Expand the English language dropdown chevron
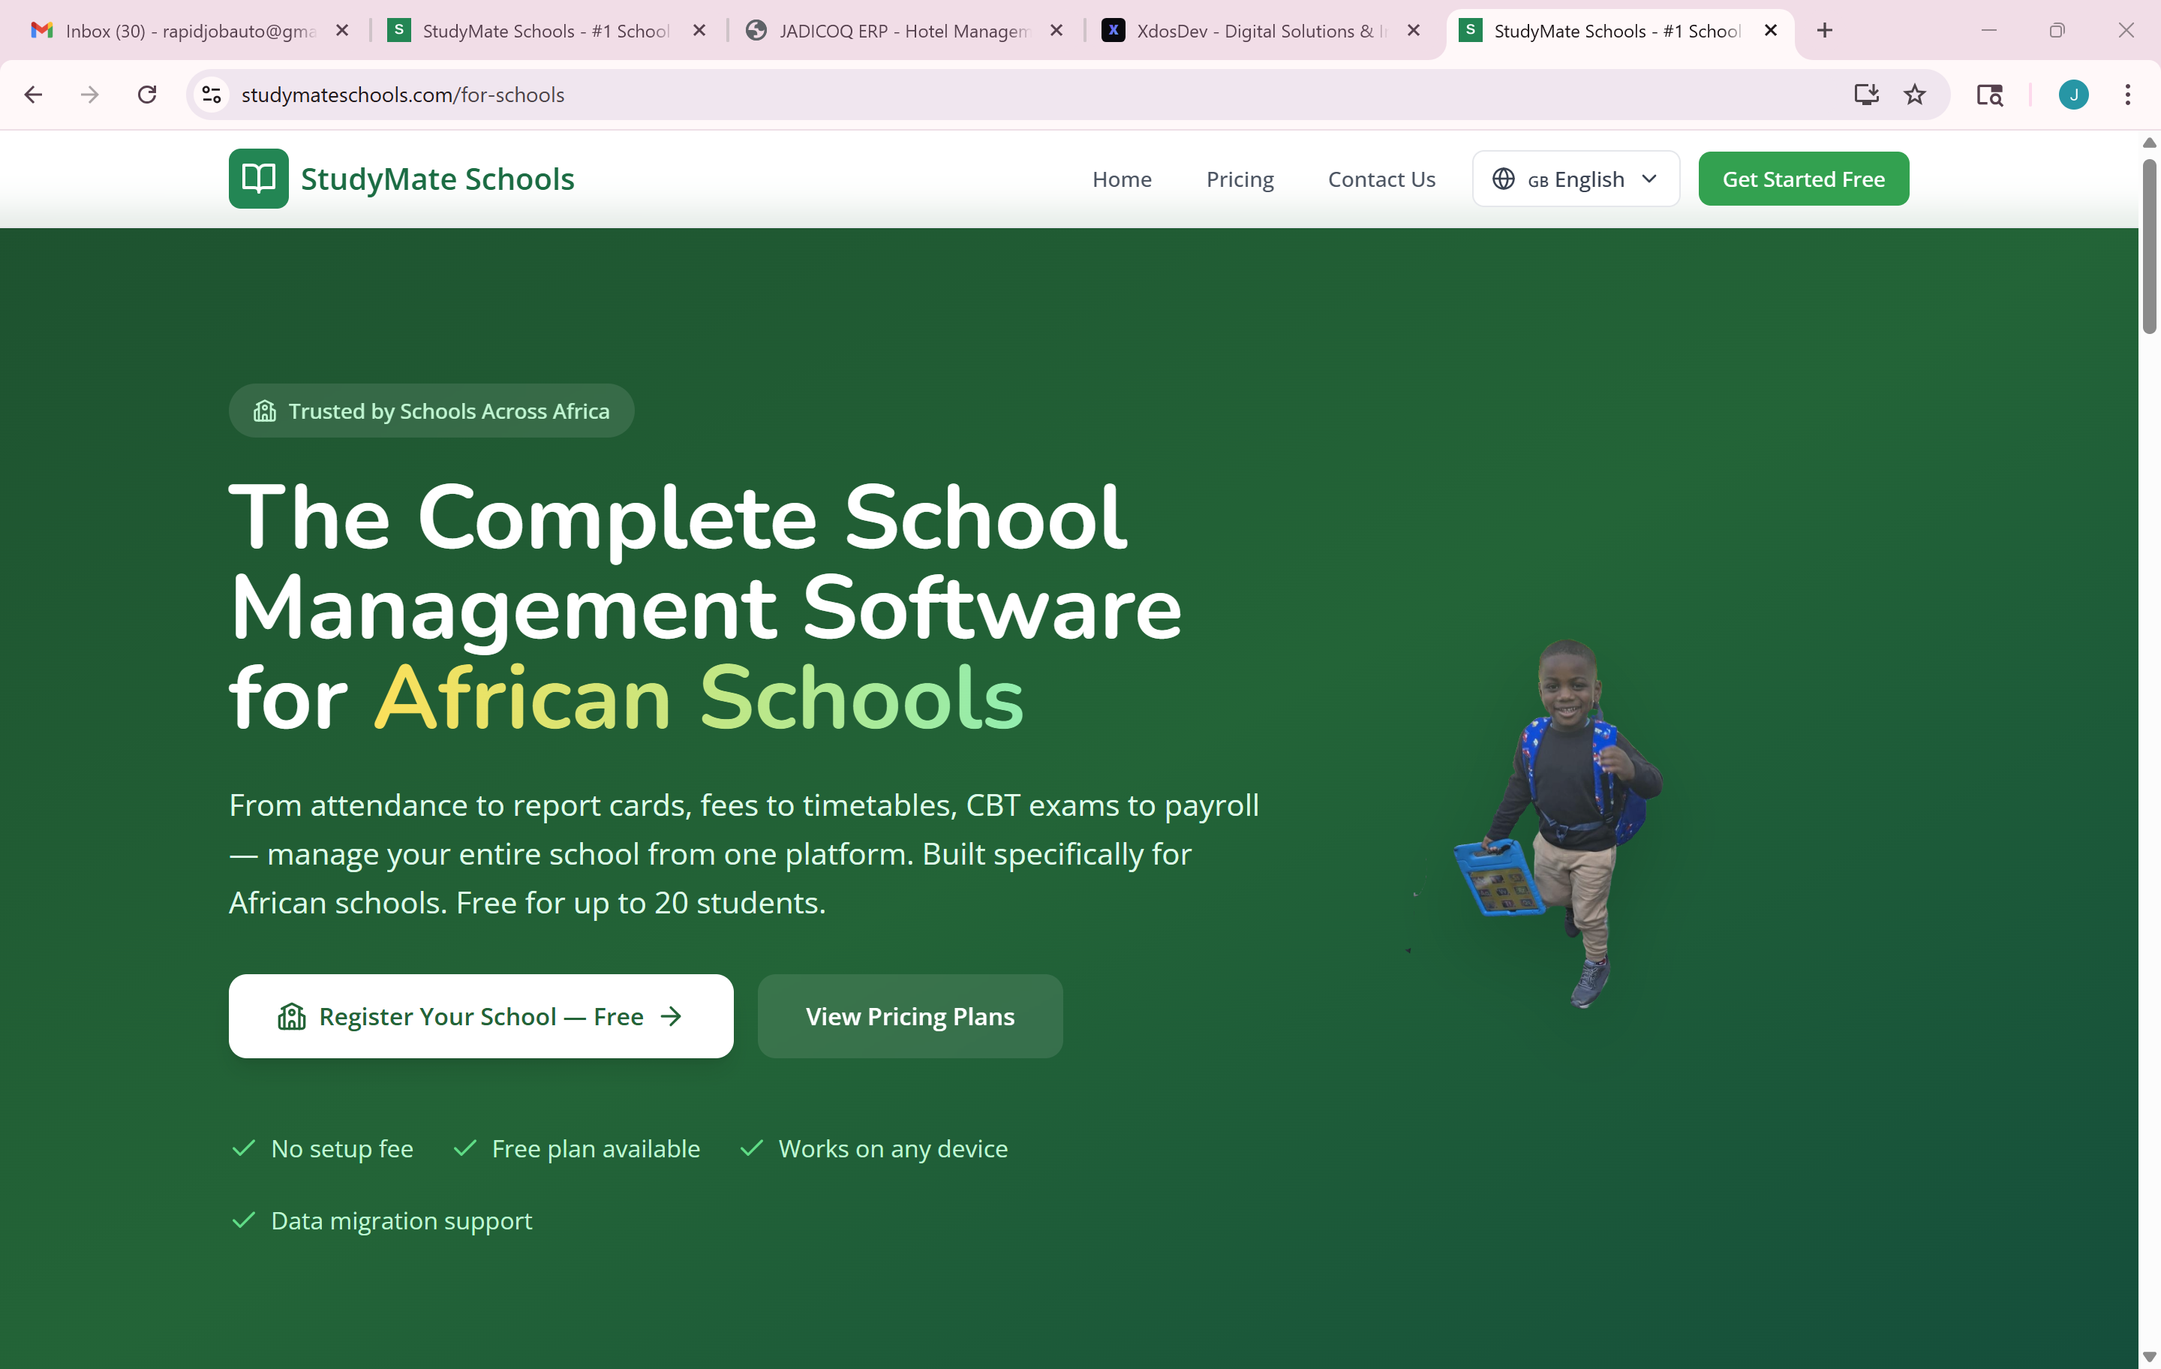The image size is (2161, 1369). [1649, 179]
